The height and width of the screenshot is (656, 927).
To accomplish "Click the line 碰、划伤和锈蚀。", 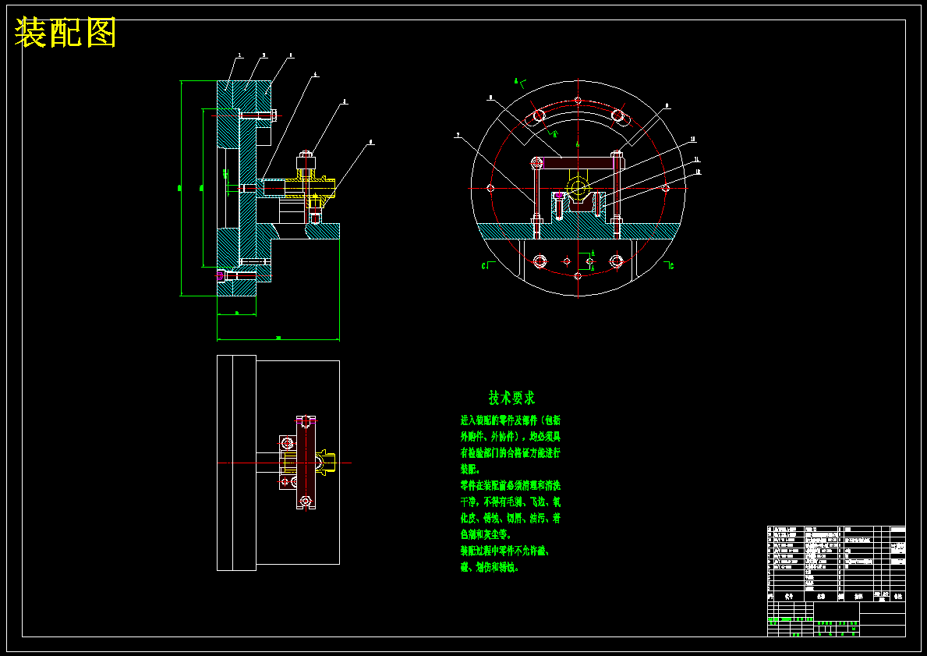I will [490, 567].
